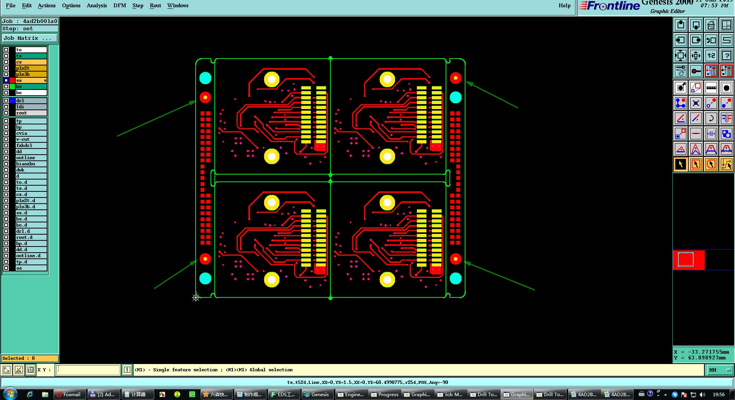
Task: Click the red display color of ss layer
Action: pyautogui.click(x=12, y=80)
